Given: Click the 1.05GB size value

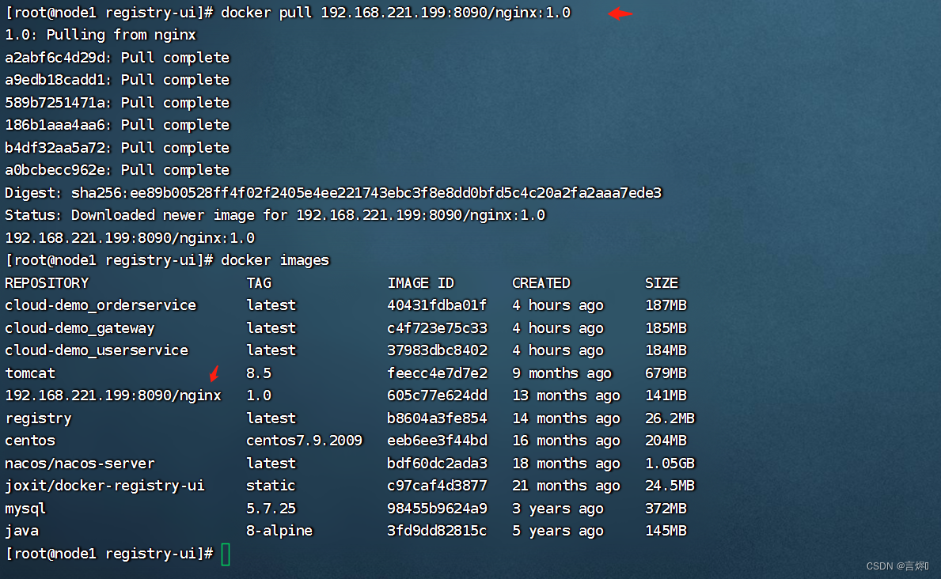Looking at the screenshot, I should click(x=670, y=463).
